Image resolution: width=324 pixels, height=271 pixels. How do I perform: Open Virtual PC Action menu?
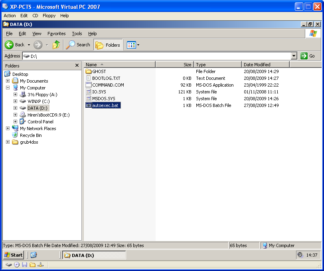click(x=10, y=16)
